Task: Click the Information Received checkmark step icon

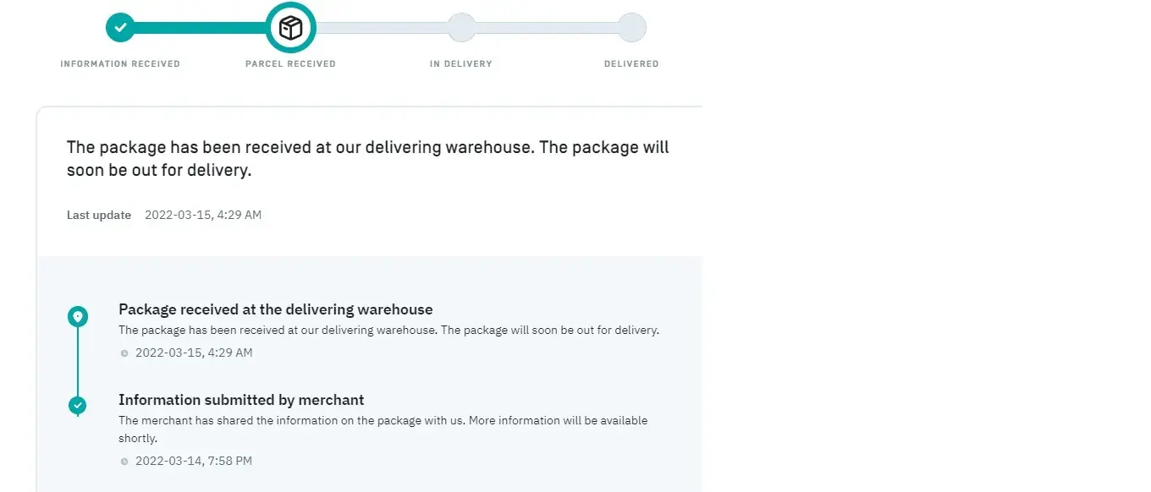Action: point(120,28)
